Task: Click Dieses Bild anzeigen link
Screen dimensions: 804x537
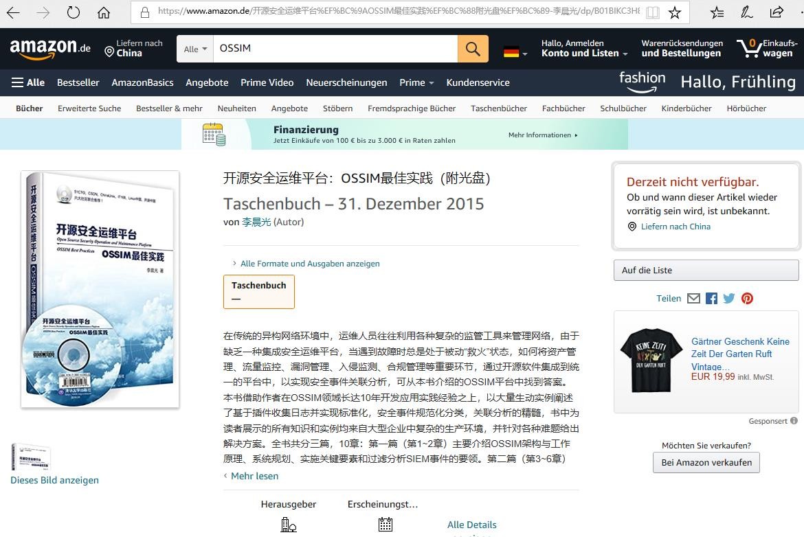Action: tap(55, 480)
